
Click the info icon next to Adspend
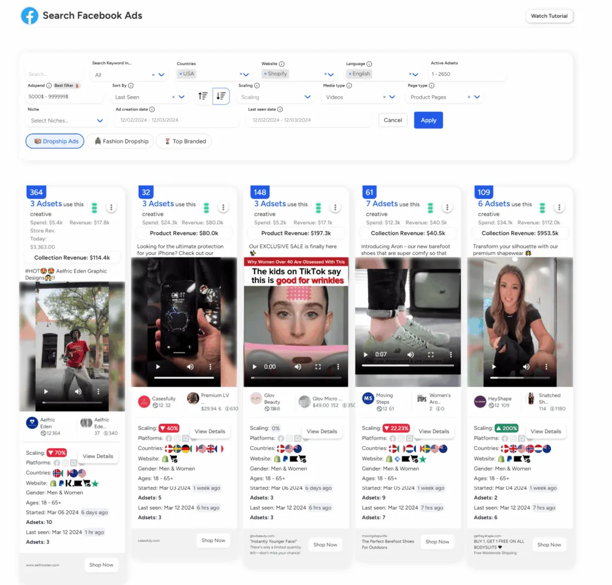(x=49, y=85)
